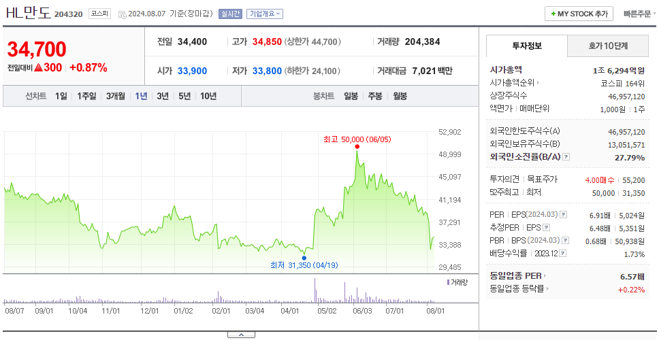659x340 pixels.
Task: Switch to the 월봉 candle chart
Action: (400, 96)
